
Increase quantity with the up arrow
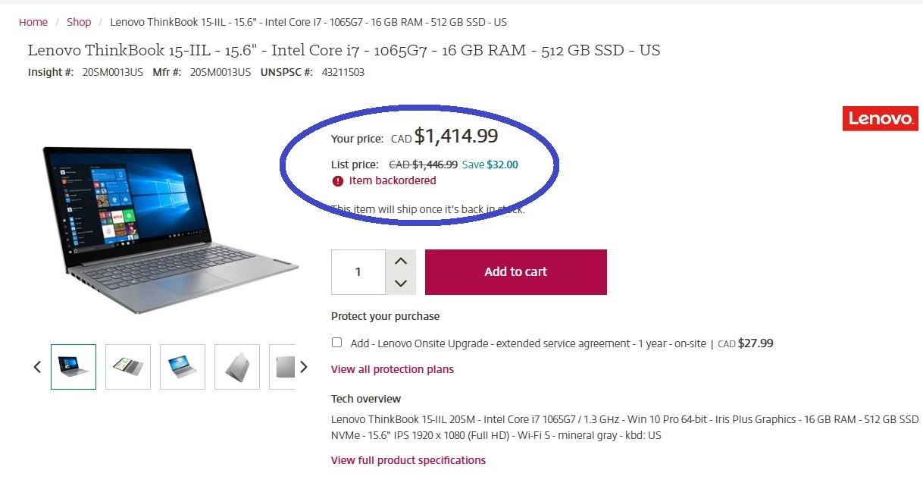click(x=401, y=261)
